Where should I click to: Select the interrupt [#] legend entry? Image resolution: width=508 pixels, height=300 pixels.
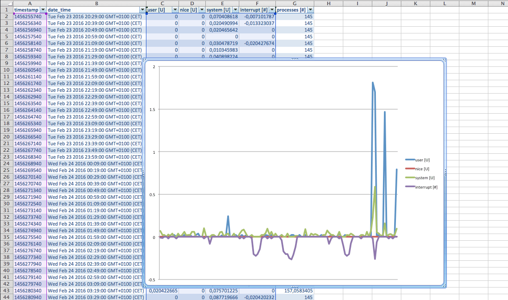tap(426, 187)
